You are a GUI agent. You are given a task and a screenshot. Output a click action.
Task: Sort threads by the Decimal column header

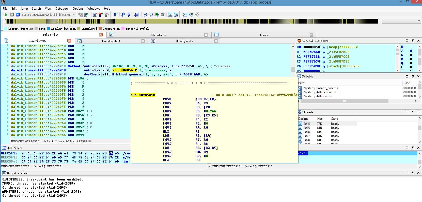pyautogui.click(x=304, y=118)
